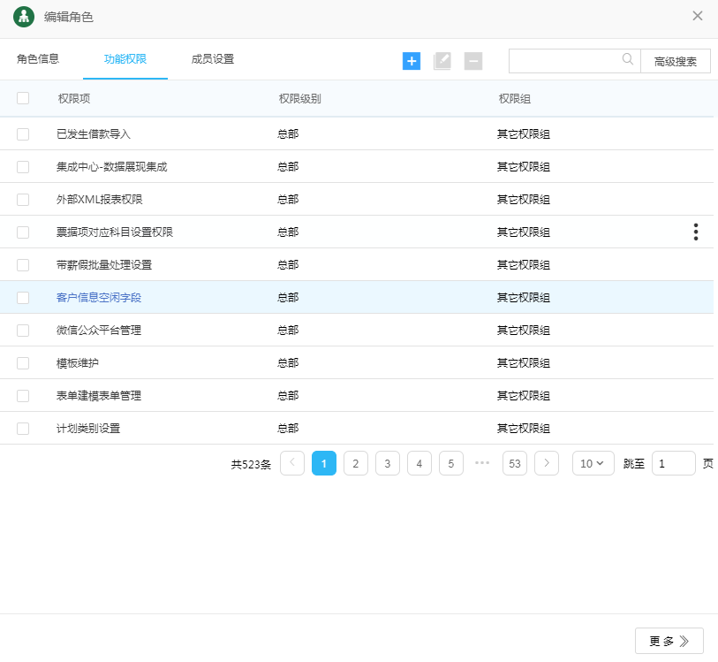Click pagination ellipsis to jump pages

click(482, 463)
